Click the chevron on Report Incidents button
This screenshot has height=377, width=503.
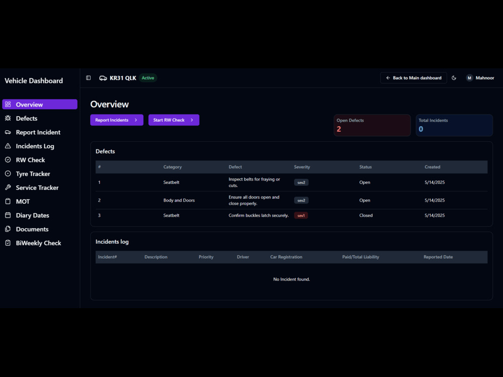pyautogui.click(x=136, y=120)
